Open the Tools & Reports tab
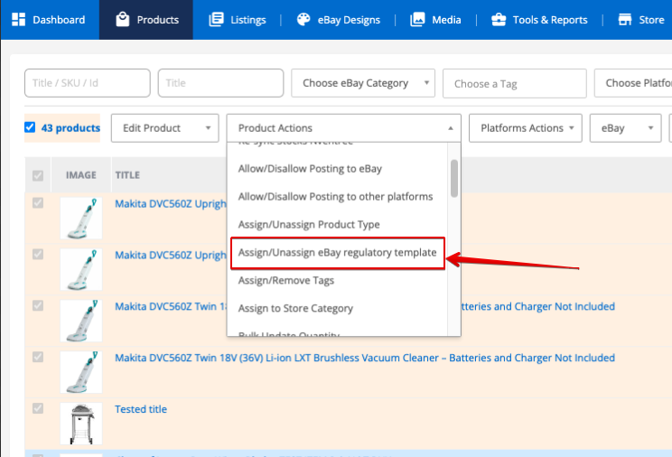 [539, 20]
